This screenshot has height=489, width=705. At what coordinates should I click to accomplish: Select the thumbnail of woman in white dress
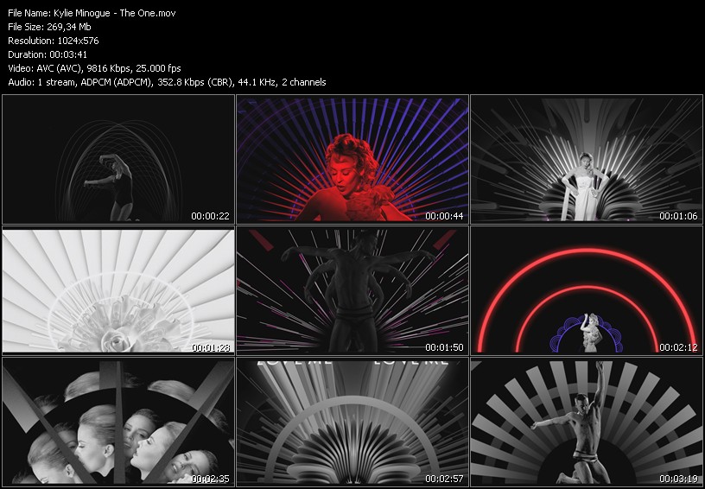pos(587,160)
